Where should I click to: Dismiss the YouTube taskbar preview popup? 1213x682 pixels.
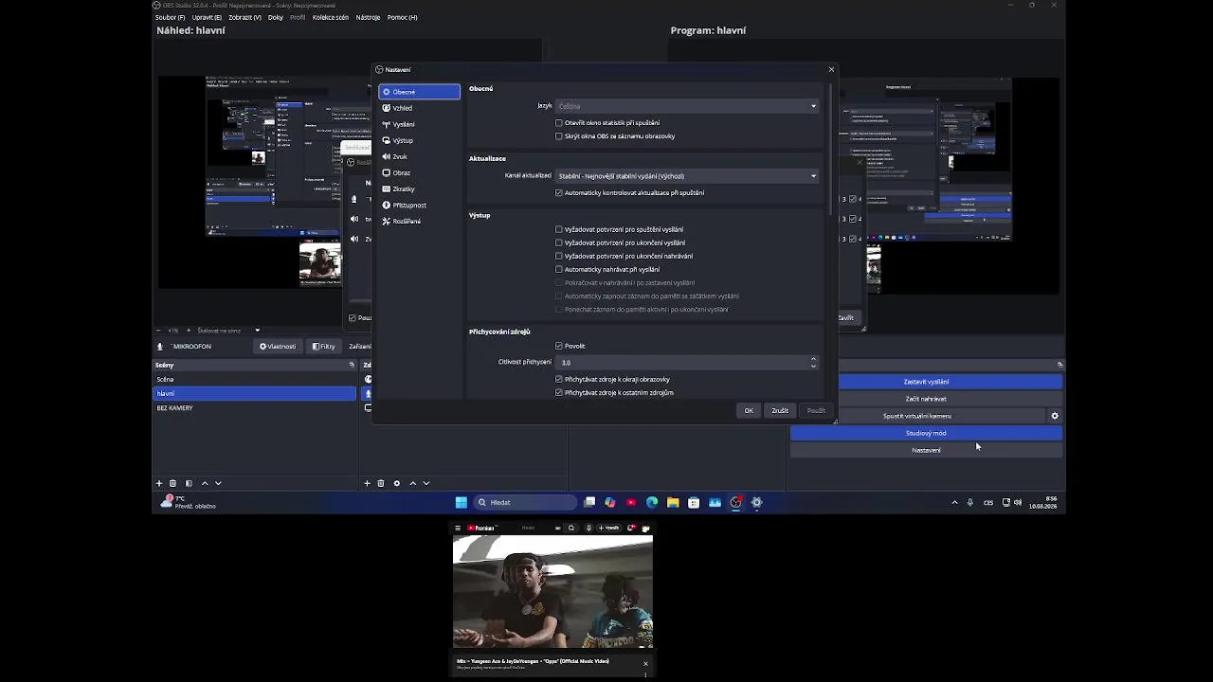click(x=645, y=663)
